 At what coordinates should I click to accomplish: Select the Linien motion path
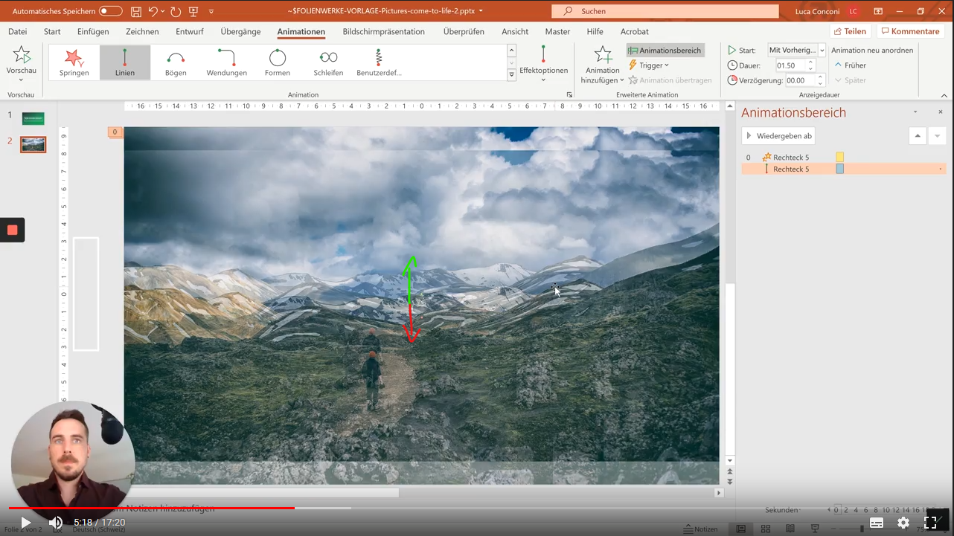coord(125,62)
